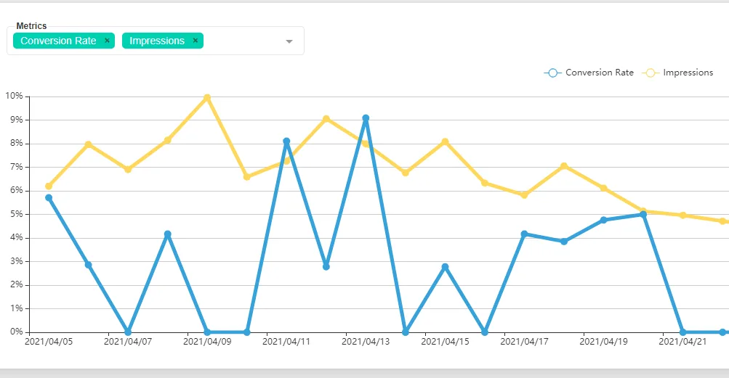Toggle Impressions series in legend
This screenshot has height=378, width=729.
point(677,73)
